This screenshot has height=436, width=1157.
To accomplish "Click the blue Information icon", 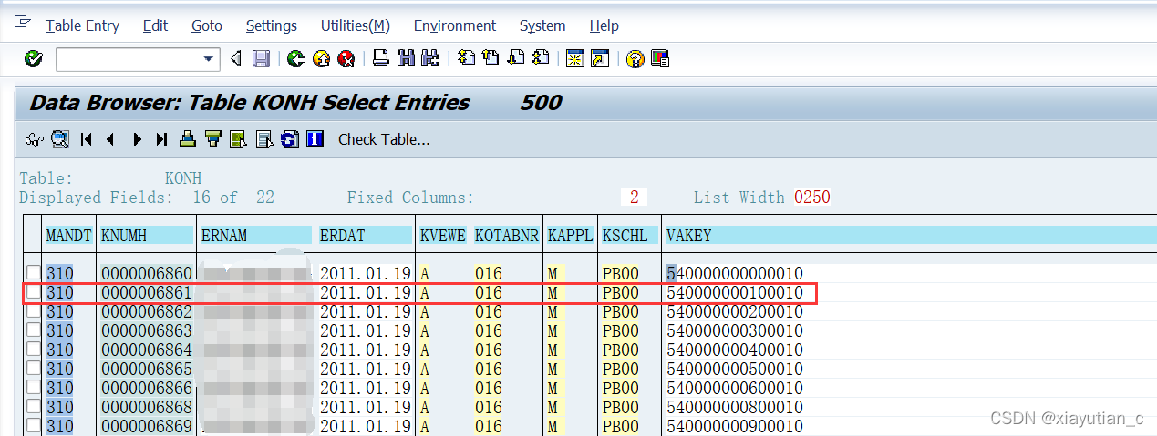I will [315, 139].
